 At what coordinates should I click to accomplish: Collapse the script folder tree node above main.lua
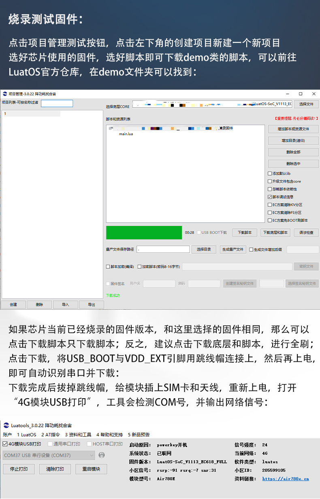[110, 128]
